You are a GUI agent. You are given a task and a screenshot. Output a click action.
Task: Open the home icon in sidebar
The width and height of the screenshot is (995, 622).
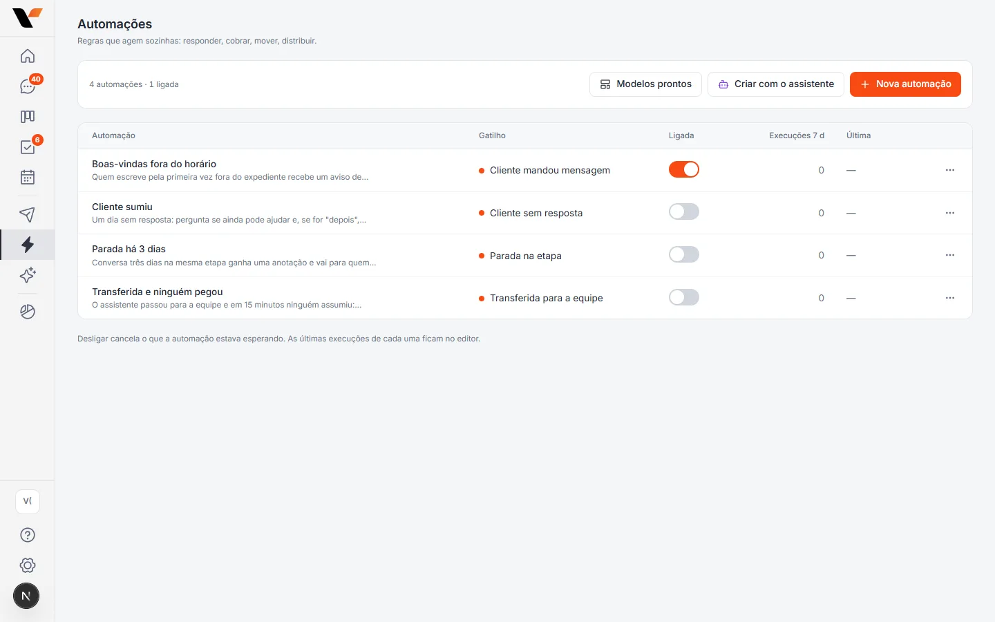point(28,56)
